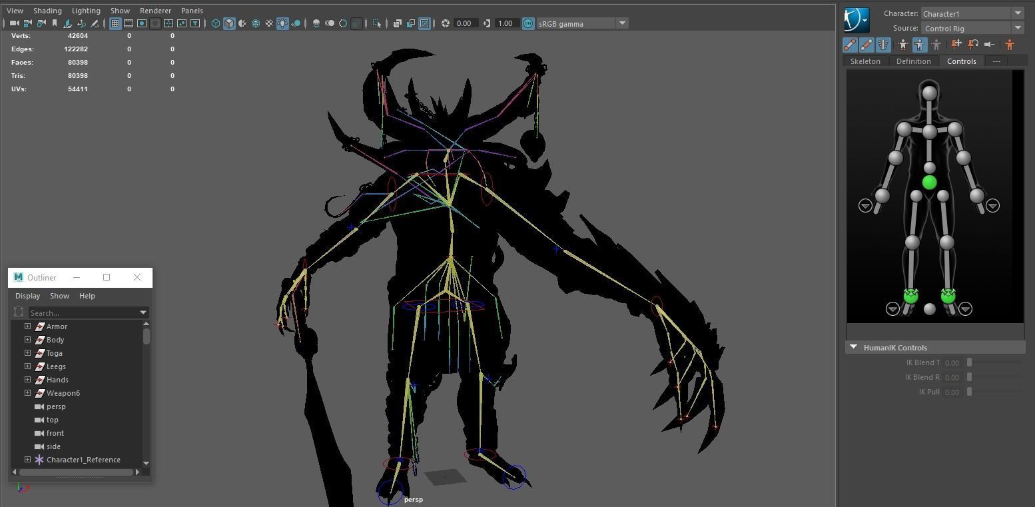The width and height of the screenshot is (1035, 507).
Task: Click the orange Stance Pose figure icon
Action: point(1010,45)
